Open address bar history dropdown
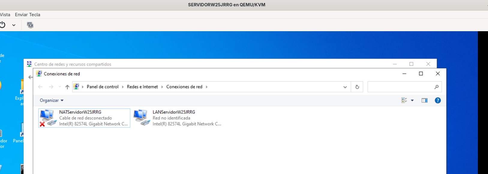The image size is (488, 174). point(345,87)
